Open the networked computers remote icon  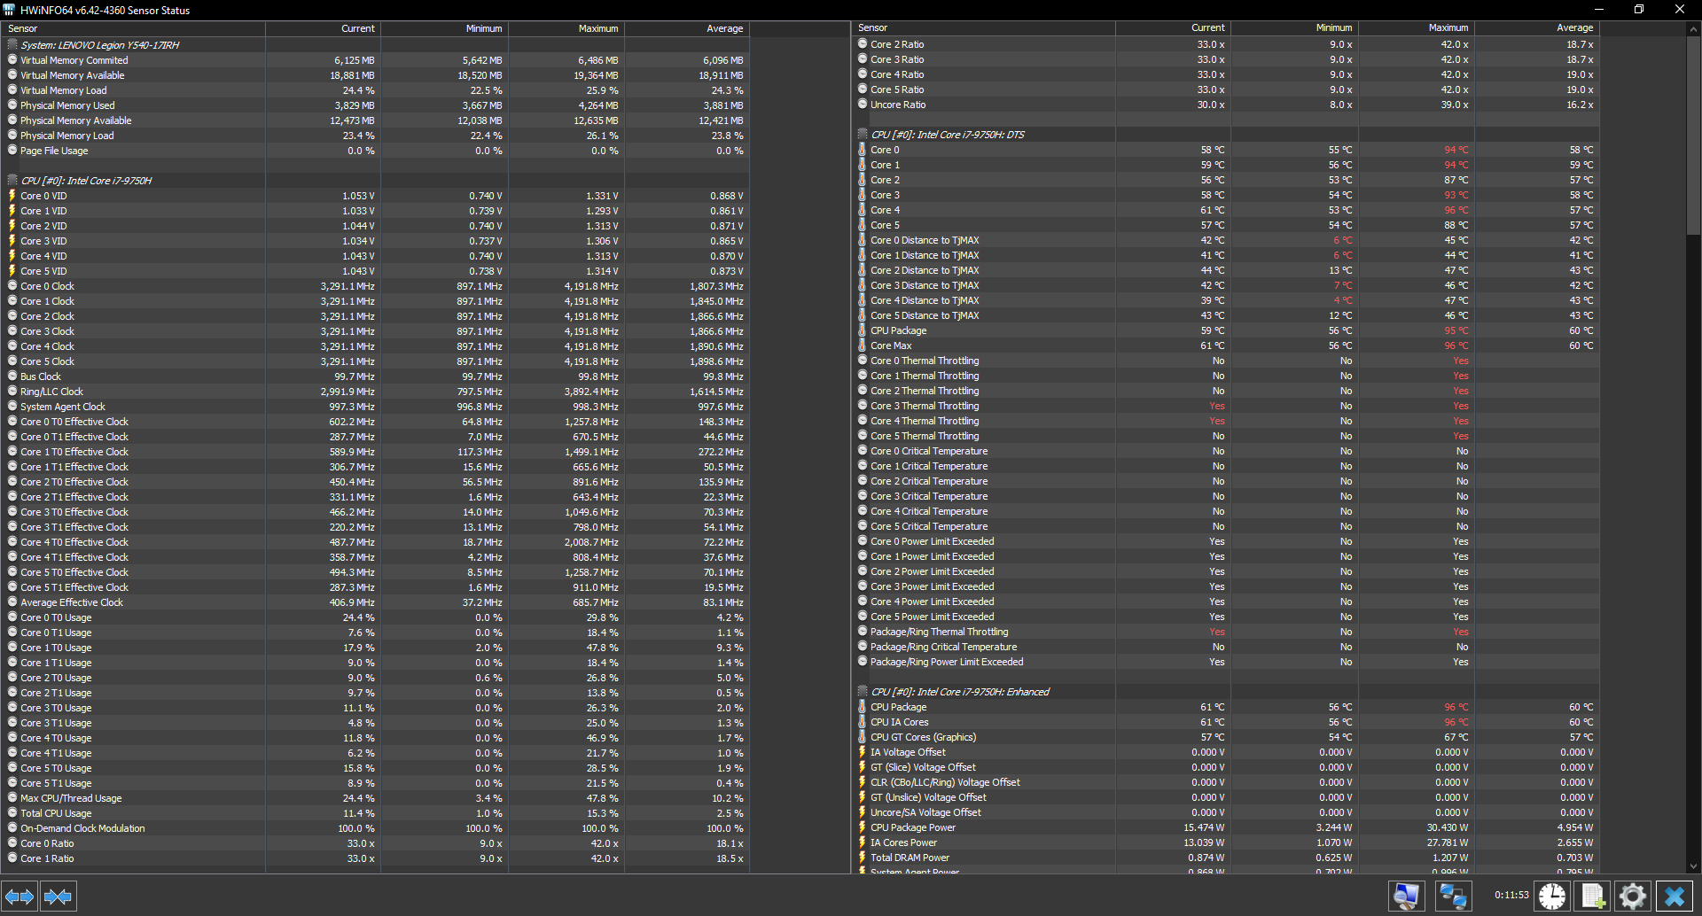(1453, 897)
